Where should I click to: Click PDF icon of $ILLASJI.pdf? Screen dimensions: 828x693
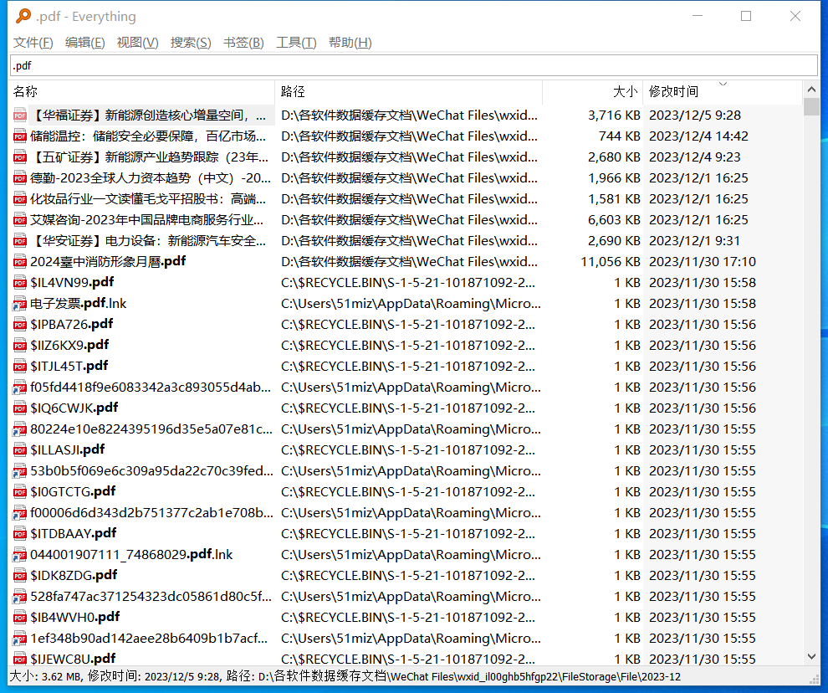(20, 450)
